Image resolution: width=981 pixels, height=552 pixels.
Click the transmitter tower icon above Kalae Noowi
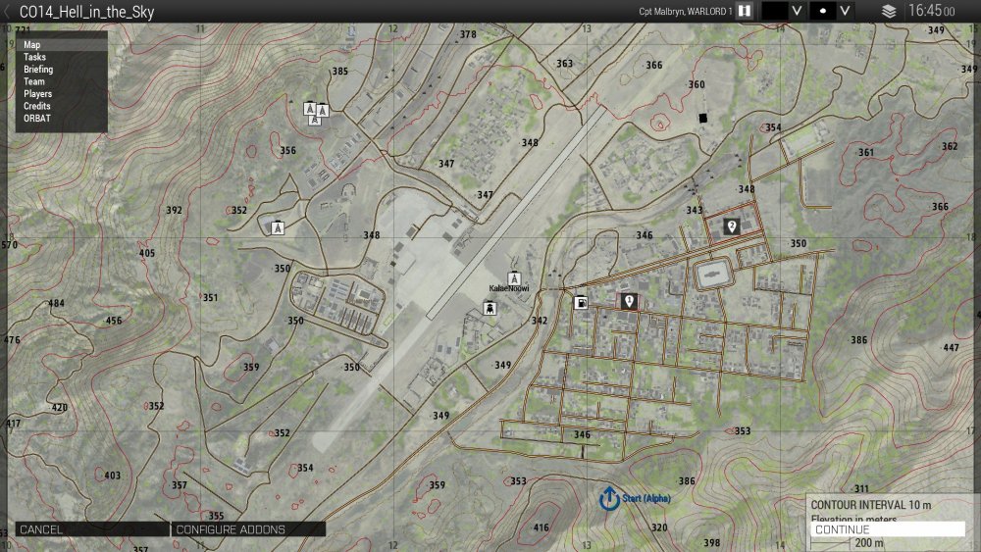513,278
